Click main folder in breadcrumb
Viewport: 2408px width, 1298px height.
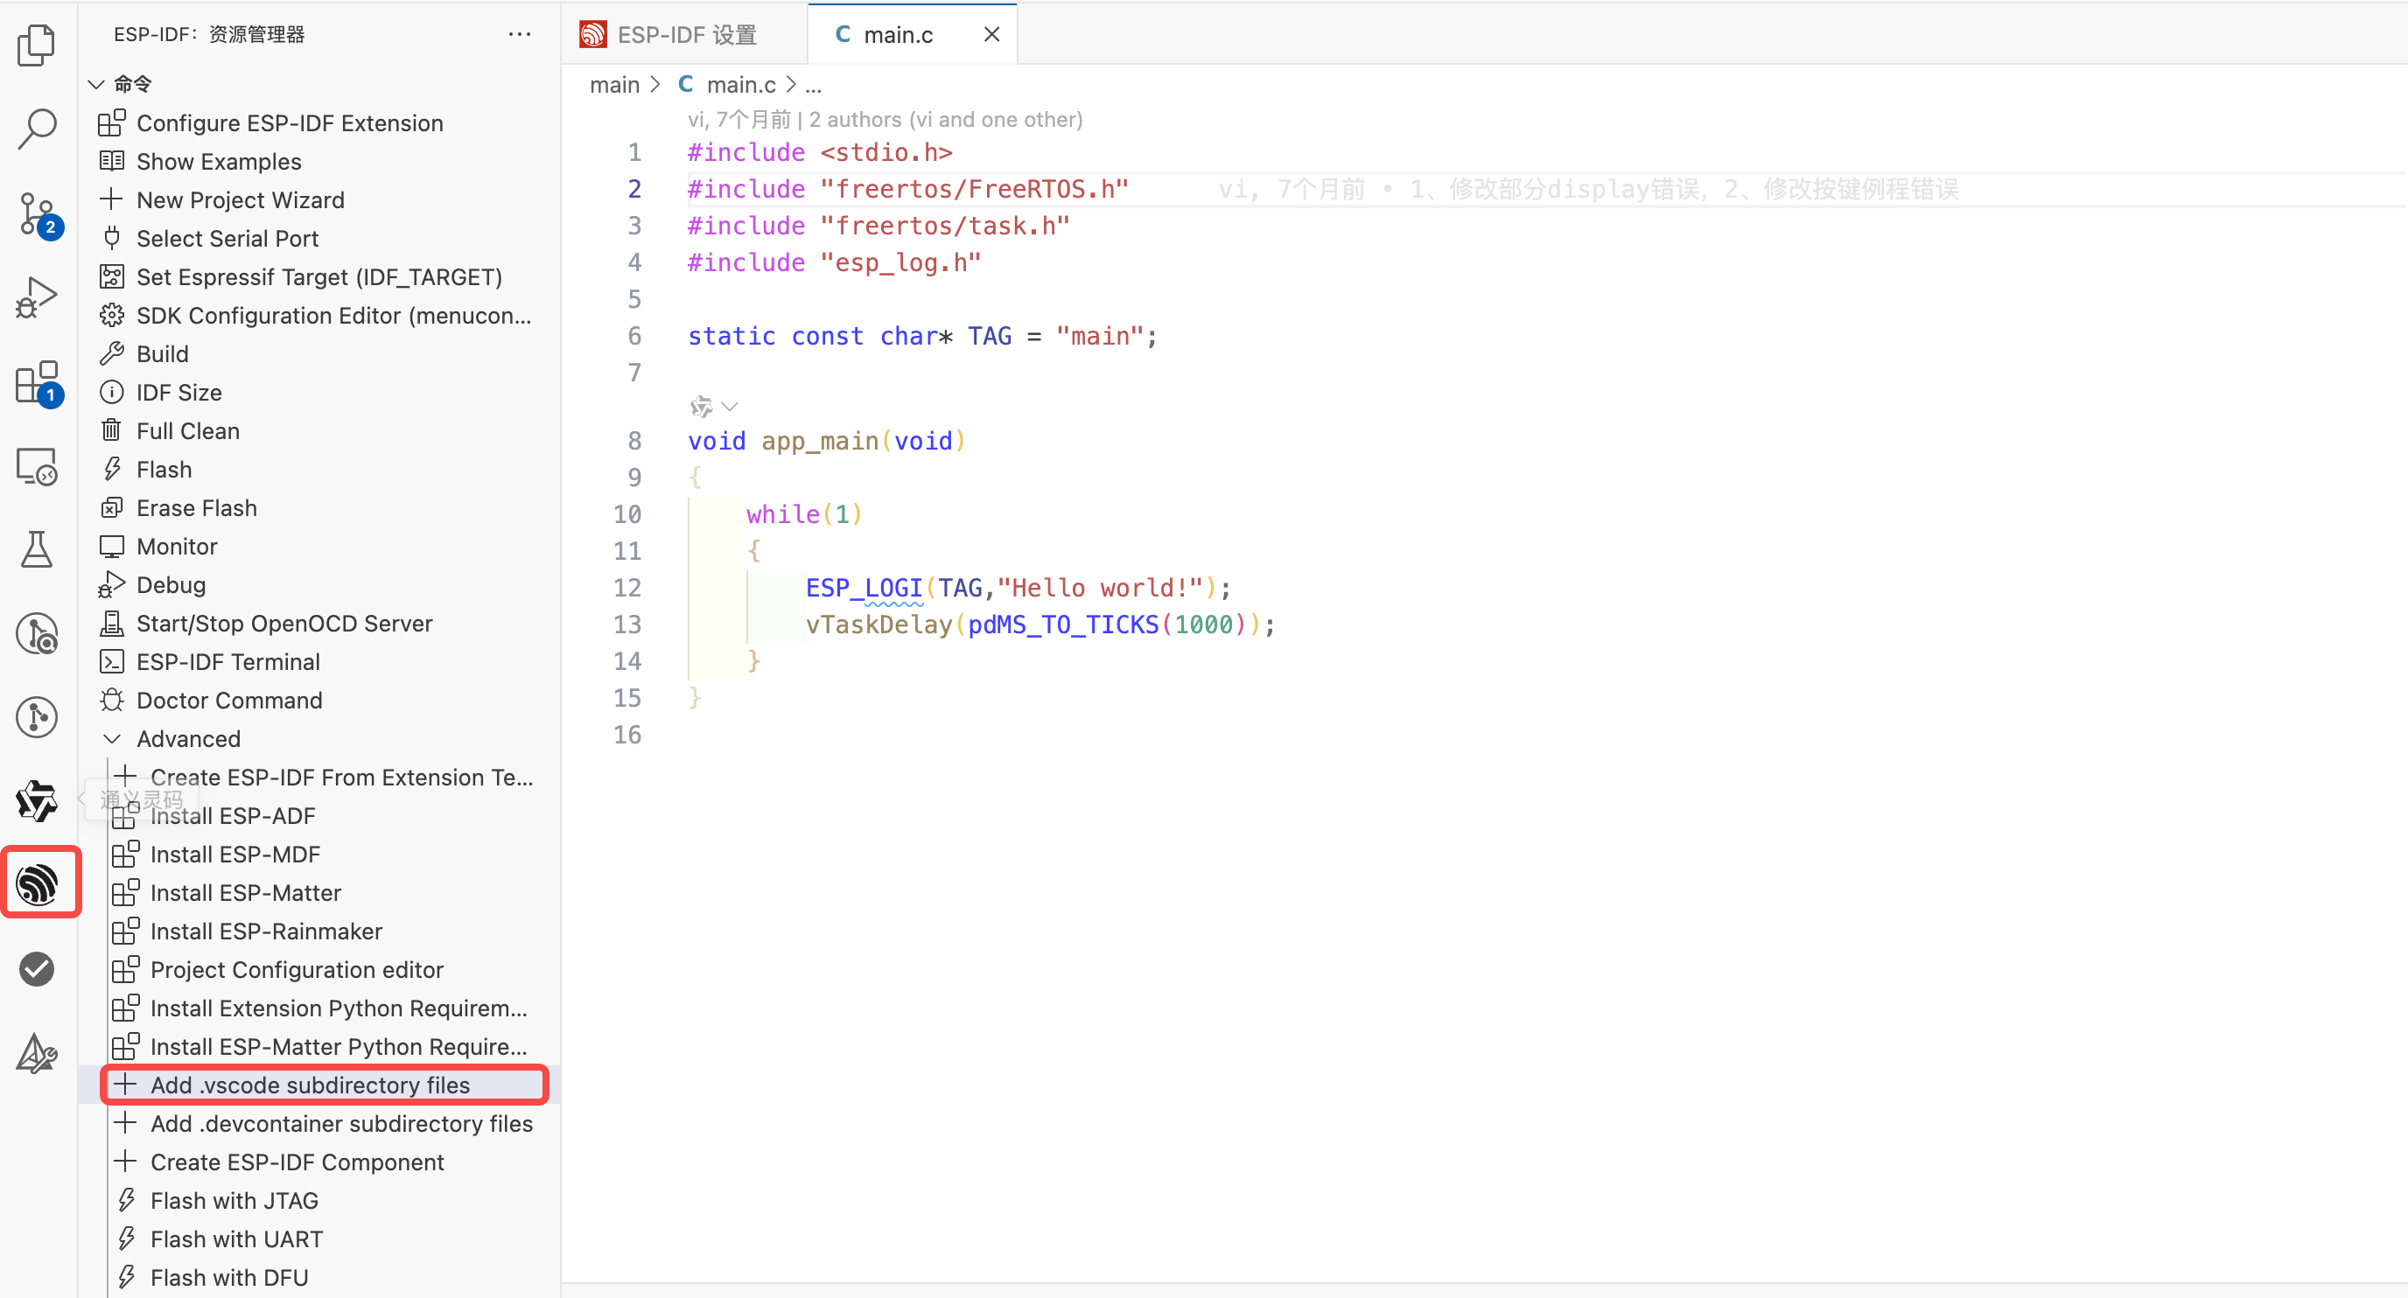coord(614,84)
